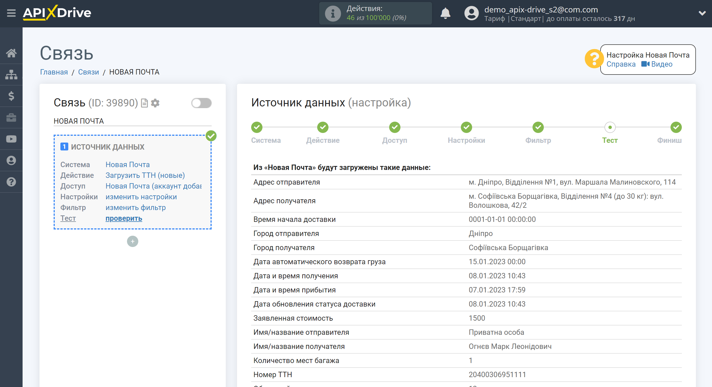Click Дата обновления статуса доставки label
Image resolution: width=712 pixels, height=387 pixels.
[x=314, y=304]
